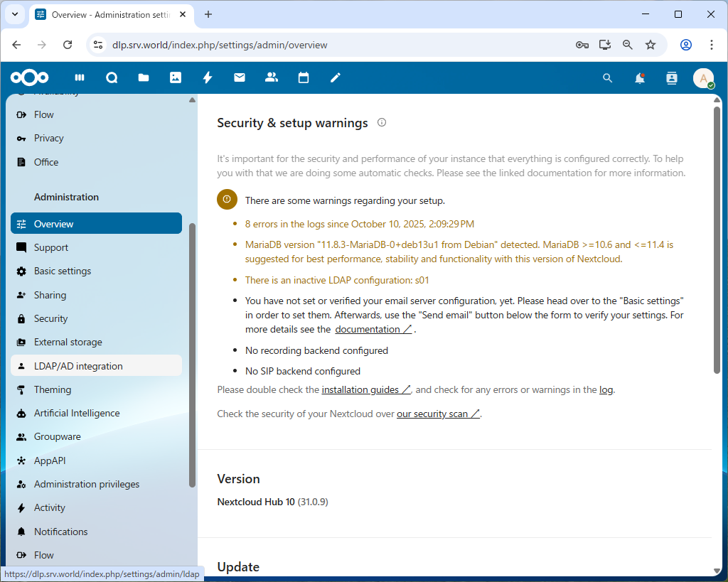Click the Activity lightning bolt in top bar
The width and height of the screenshot is (728, 582).
(x=208, y=77)
